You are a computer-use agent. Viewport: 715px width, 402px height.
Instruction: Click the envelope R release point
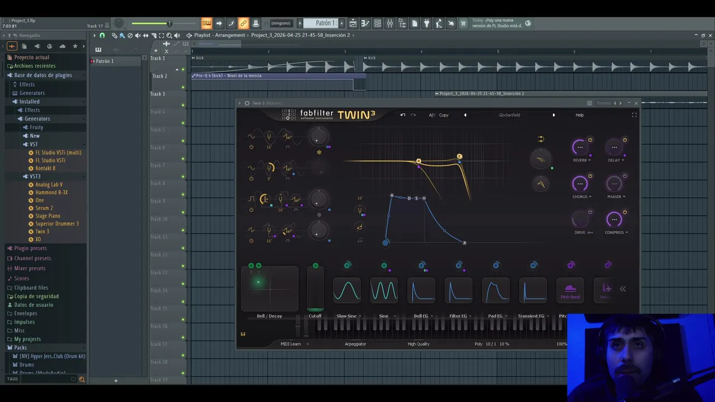pyautogui.click(x=464, y=243)
